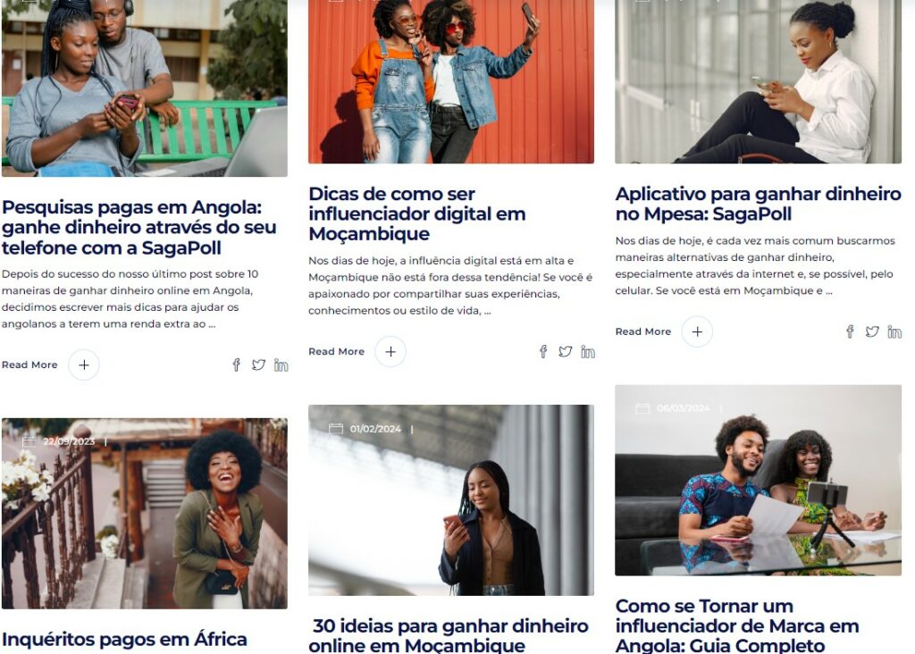
Task: Open Read More for Pesquisas pagas em Angola
Action: (29, 365)
